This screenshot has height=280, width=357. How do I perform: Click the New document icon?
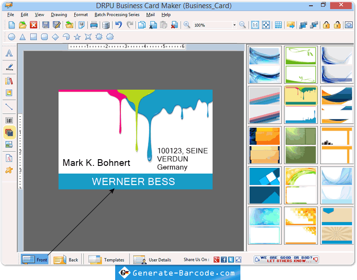[x=12, y=25]
